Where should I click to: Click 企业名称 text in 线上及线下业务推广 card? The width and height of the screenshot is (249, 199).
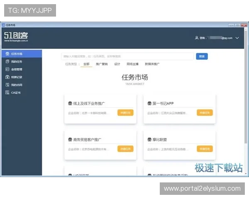point(89,113)
